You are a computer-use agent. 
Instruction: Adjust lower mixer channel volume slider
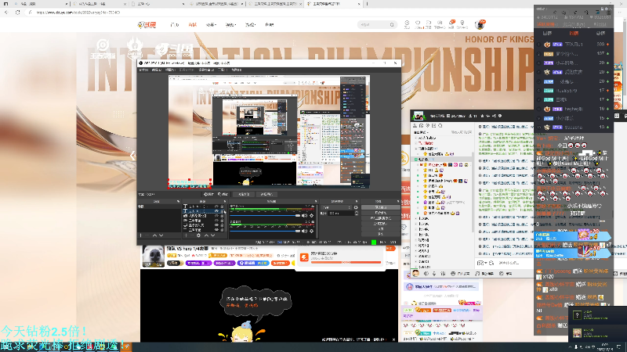[265, 231]
